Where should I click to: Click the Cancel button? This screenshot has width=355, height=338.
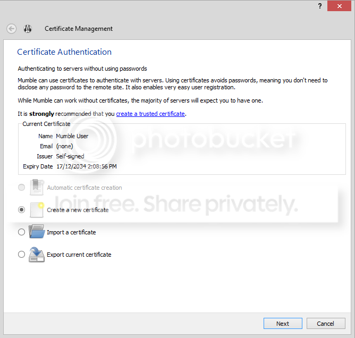[326, 323]
